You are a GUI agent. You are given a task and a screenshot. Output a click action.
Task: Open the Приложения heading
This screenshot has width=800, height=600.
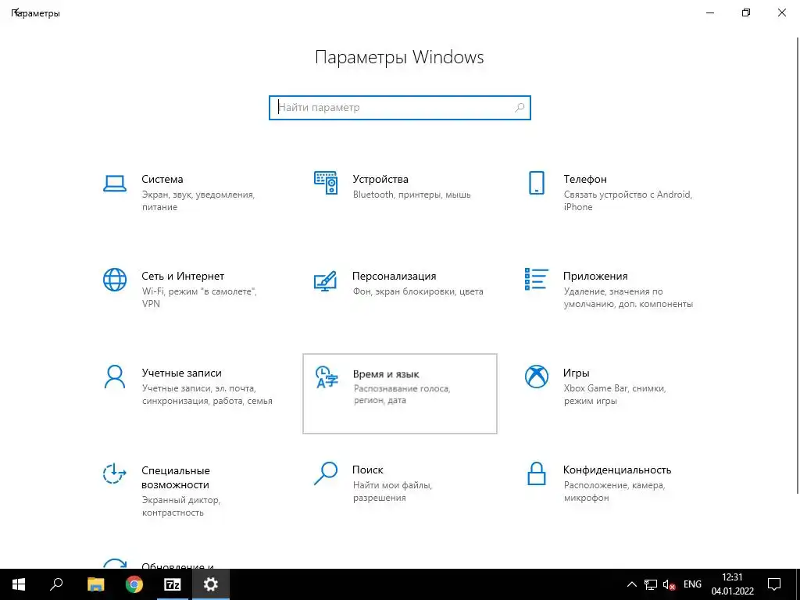[x=595, y=277]
